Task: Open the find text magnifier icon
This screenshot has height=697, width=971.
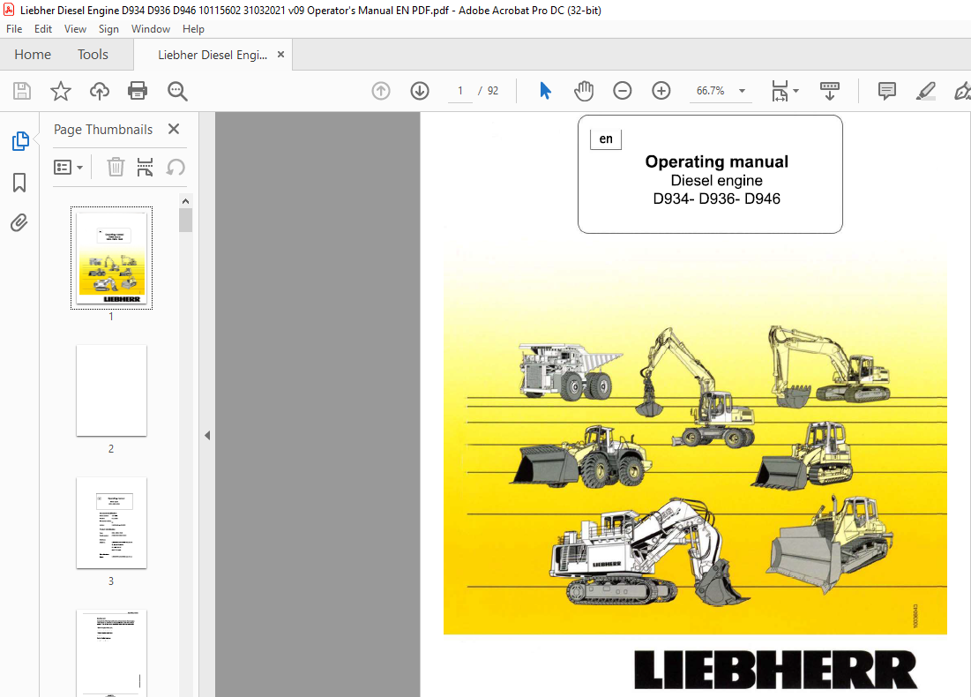Action: click(x=177, y=91)
